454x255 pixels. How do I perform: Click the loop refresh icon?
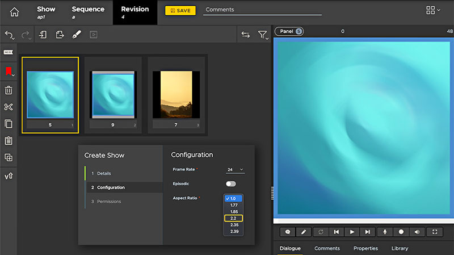point(321,232)
